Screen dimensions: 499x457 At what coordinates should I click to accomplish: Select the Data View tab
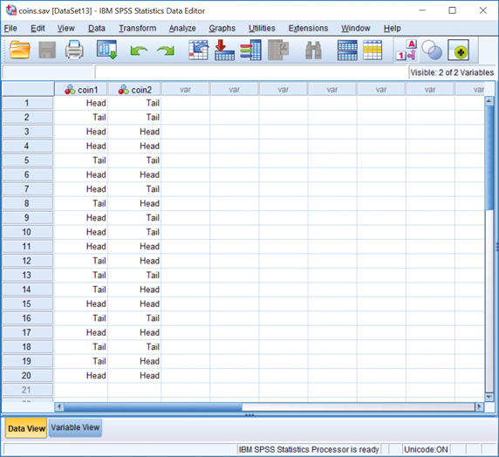(26, 428)
